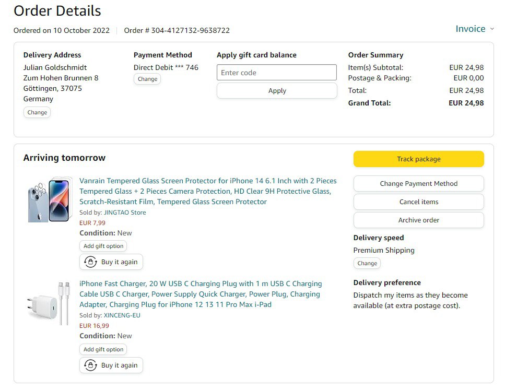Click Buy it again icon for screen protector
Viewport: 505px width, 390px height.
[x=91, y=262]
